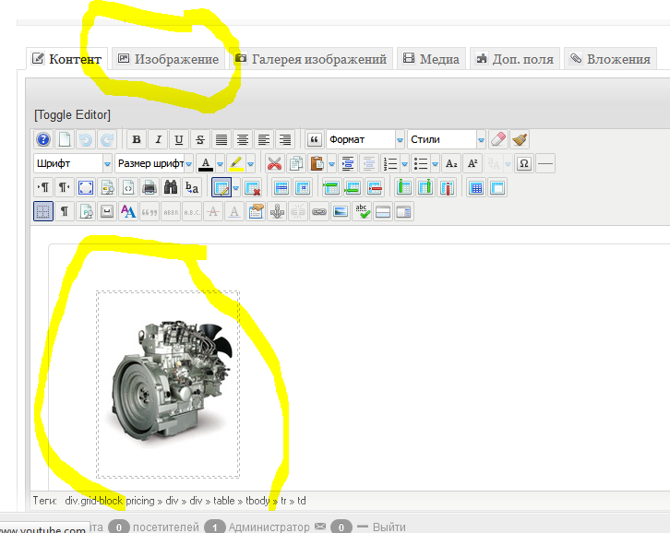Delete the table row
Viewport: 670px width, 533px height.
[x=375, y=187]
